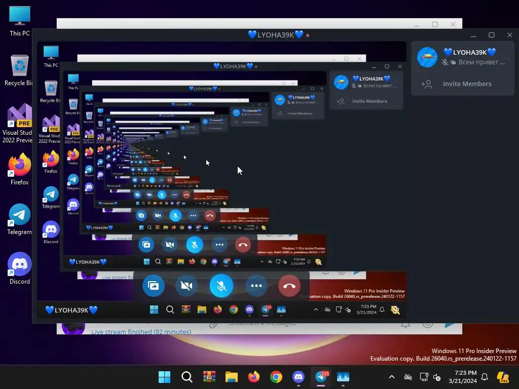Open the notifications bell in system tray
Viewport: 519px width, 389px height.
pyautogui.click(x=485, y=377)
